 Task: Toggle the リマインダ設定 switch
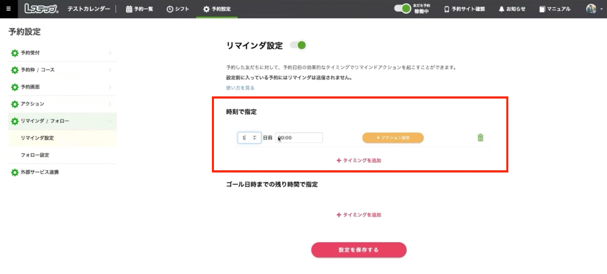(298, 46)
